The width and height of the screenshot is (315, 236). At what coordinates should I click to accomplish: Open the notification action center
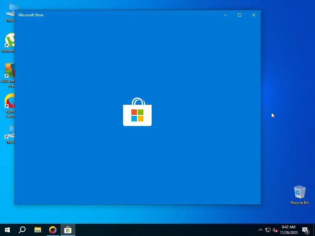click(x=305, y=230)
